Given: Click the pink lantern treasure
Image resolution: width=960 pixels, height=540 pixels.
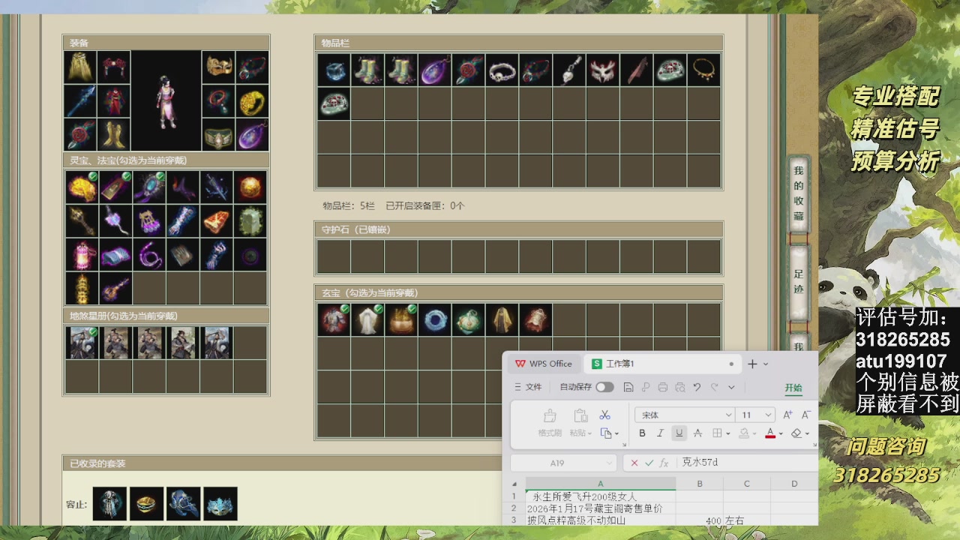Looking at the screenshot, I should (82, 255).
